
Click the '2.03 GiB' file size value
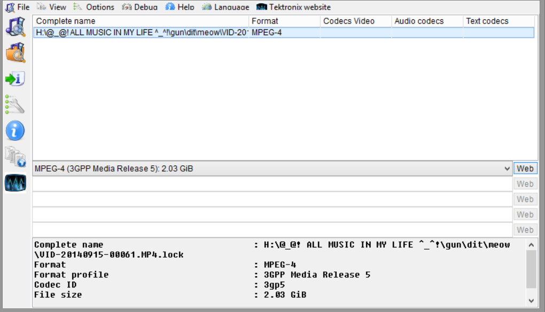point(285,295)
